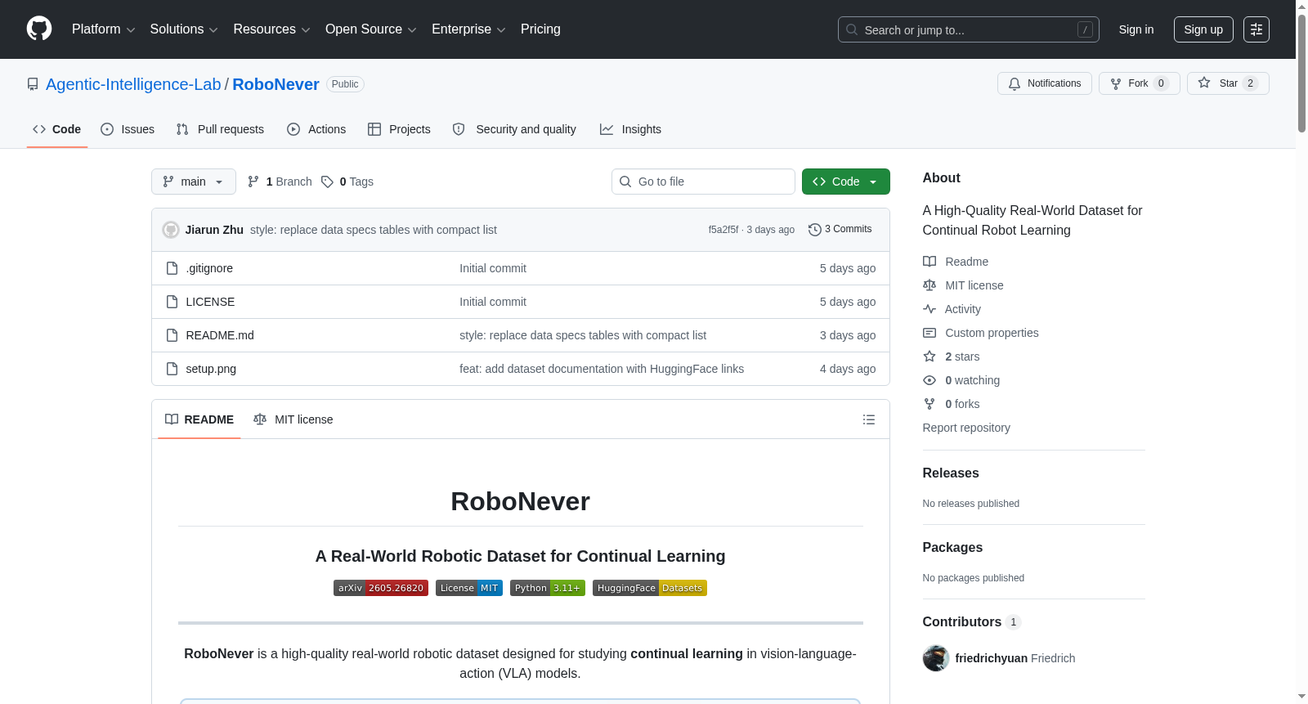Click the scales icon next to MIT license
The height and width of the screenshot is (704, 1308).
coord(929,285)
